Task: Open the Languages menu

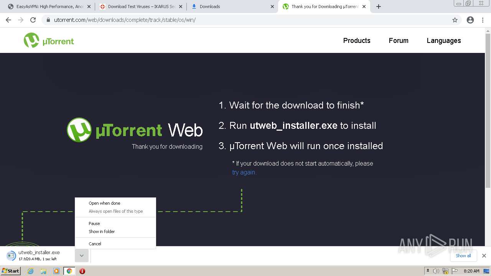Action: pyautogui.click(x=444, y=41)
